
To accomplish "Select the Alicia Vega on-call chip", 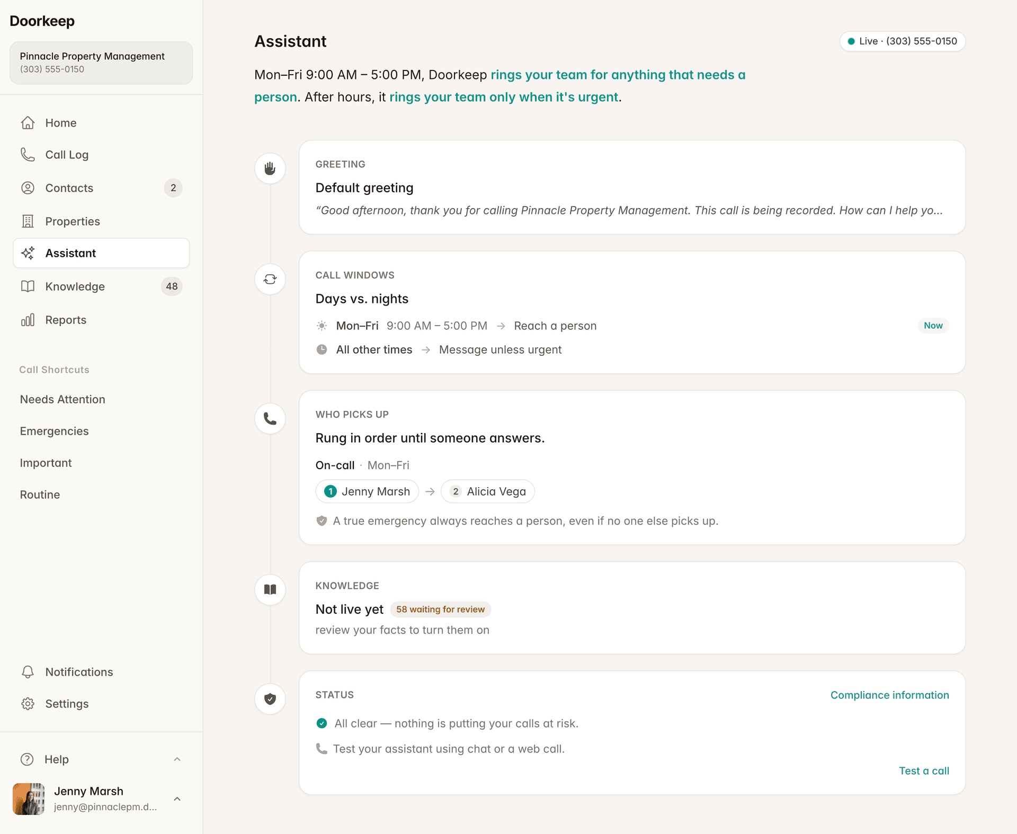I will click(488, 491).
